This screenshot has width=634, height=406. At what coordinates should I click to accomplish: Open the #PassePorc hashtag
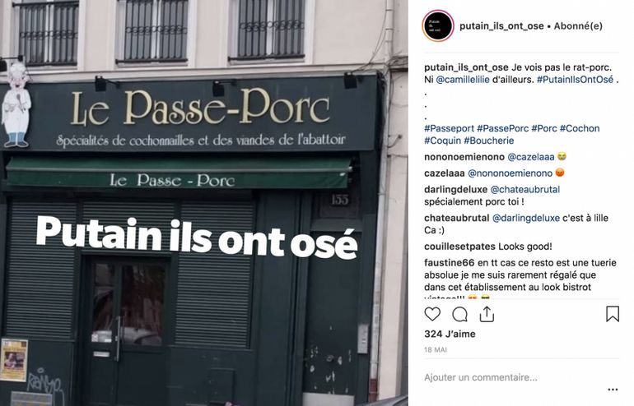502,128
